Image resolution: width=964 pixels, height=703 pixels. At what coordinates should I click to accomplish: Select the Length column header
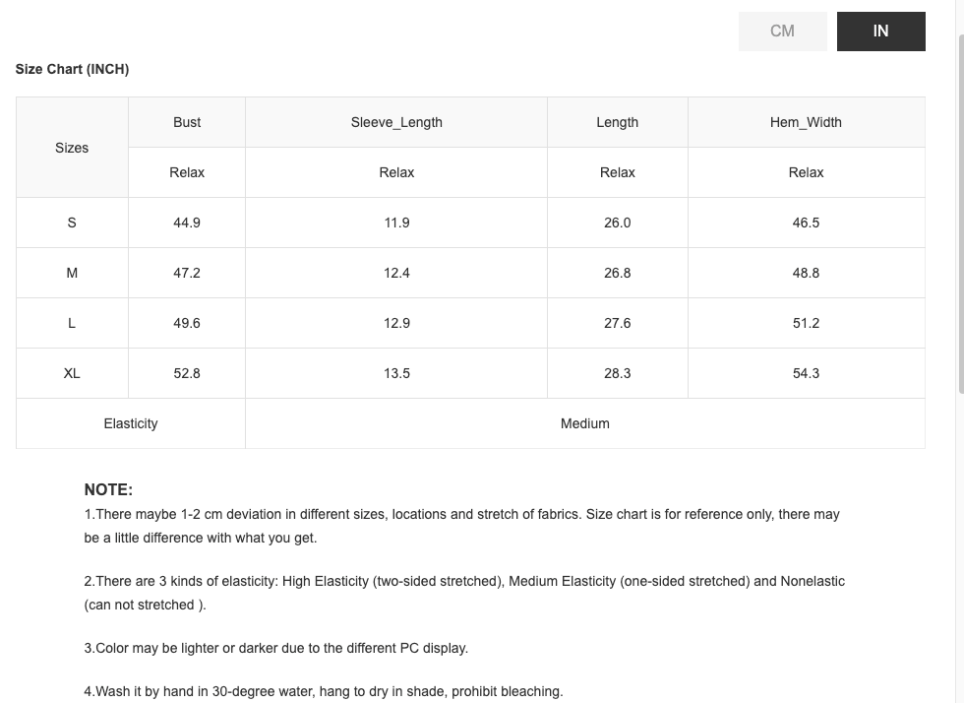617,122
